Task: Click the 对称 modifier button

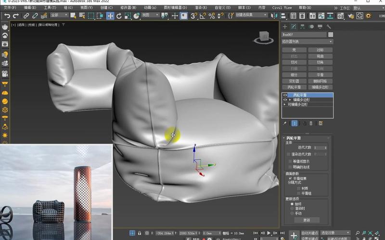Action: (x=320, y=50)
